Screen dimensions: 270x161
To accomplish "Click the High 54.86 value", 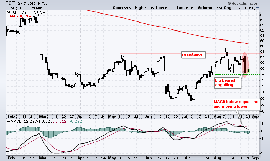I will click(144, 8).
